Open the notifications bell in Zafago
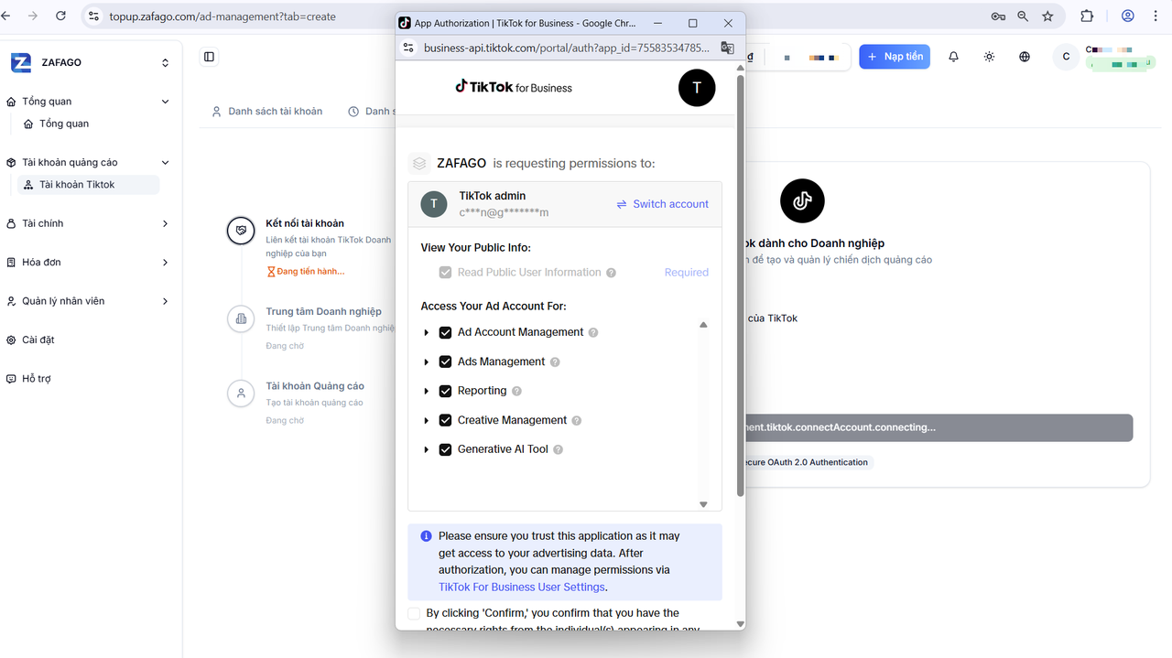This screenshot has height=658, width=1172. (x=953, y=57)
